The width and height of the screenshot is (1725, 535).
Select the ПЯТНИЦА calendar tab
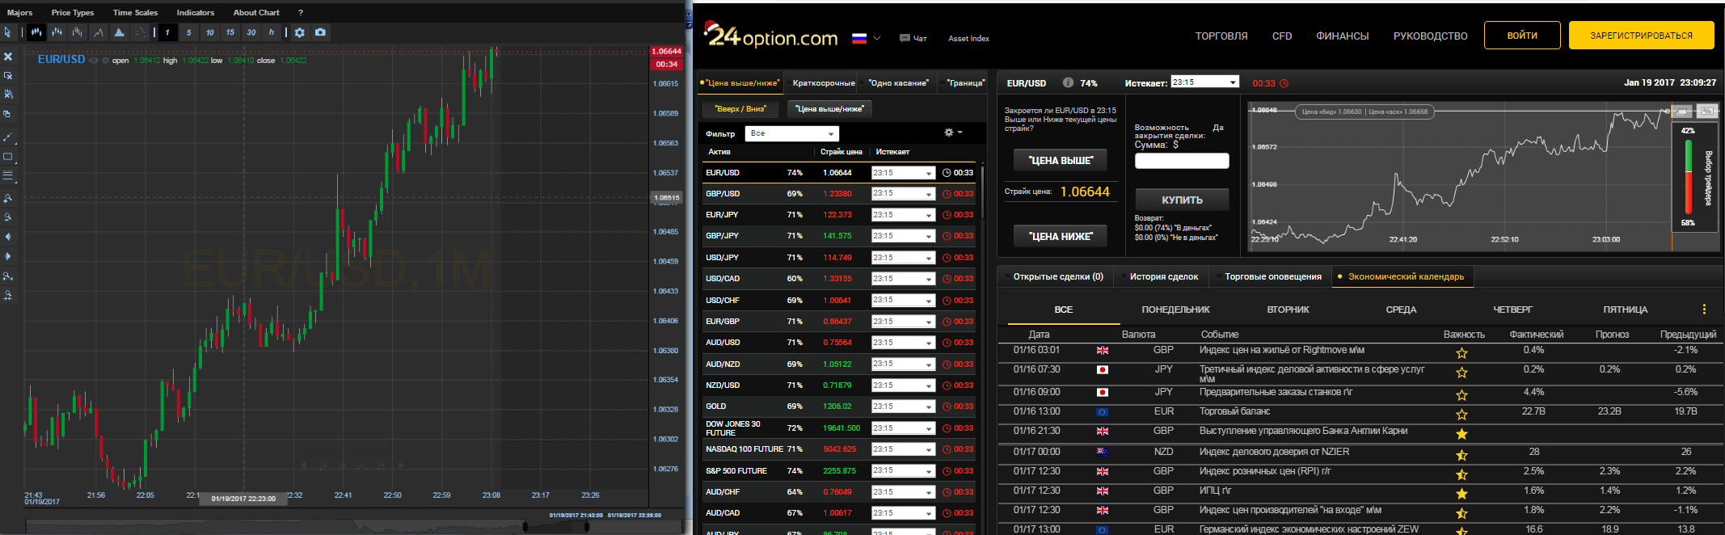tap(1626, 310)
